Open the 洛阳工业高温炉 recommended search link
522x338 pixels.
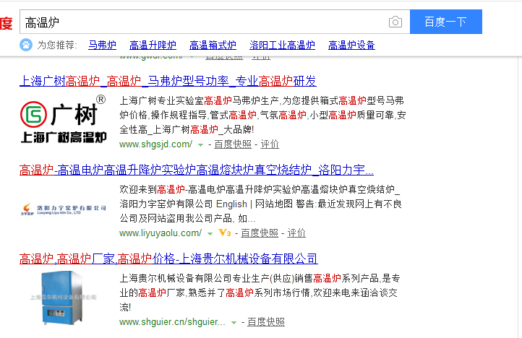point(282,45)
